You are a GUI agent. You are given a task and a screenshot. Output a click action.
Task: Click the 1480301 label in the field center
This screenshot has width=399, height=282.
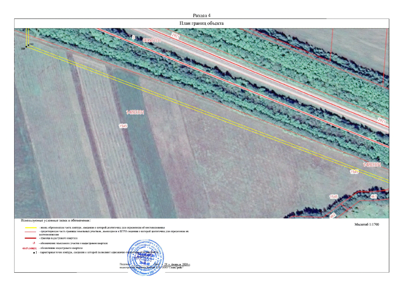pos(135,113)
